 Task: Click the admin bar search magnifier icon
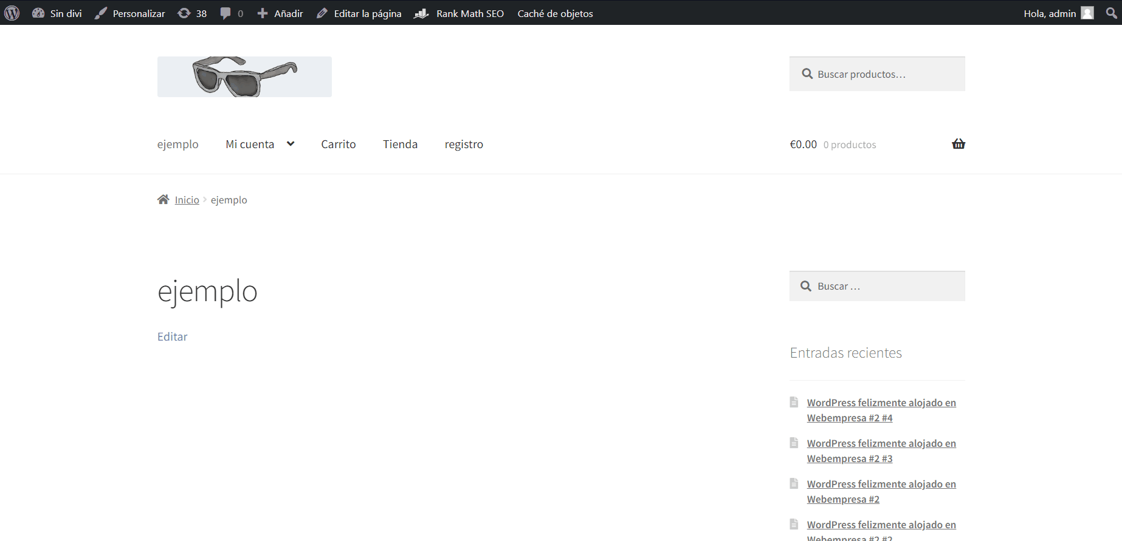click(x=1111, y=13)
